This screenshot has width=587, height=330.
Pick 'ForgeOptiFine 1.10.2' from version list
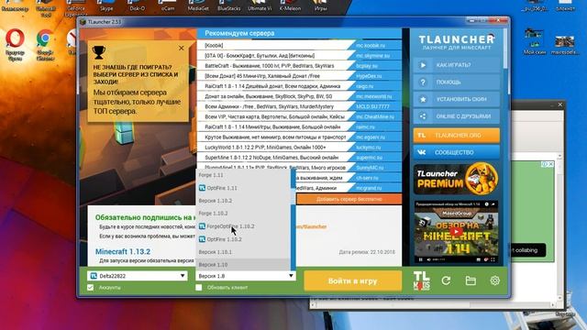coord(243,226)
